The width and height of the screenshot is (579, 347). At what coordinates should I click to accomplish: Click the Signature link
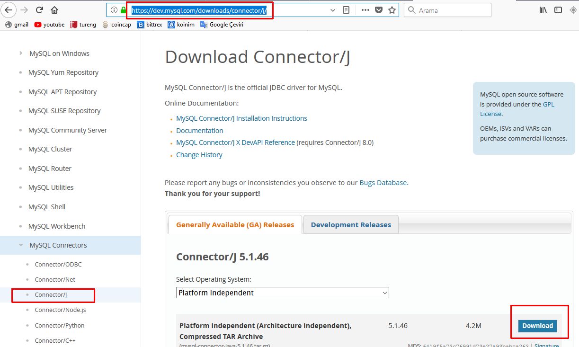point(546,346)
